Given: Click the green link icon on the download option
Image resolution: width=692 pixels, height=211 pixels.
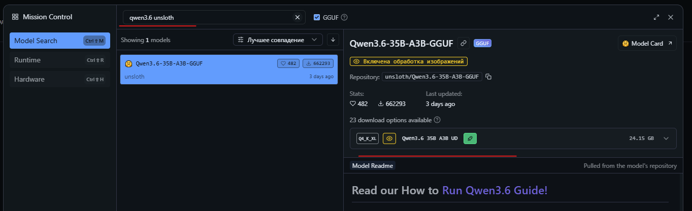Looking at the screenshot, I should coord(470,138).
